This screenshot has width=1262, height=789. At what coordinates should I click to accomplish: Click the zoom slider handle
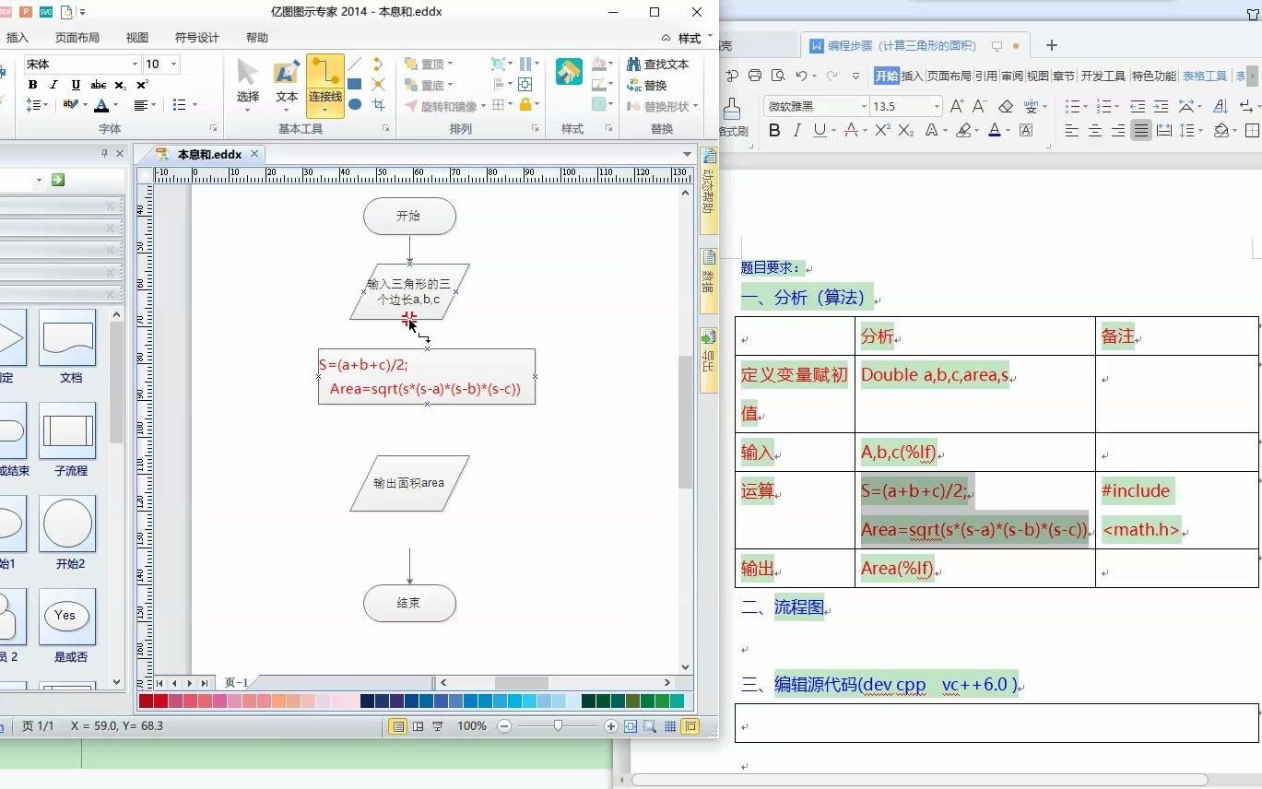coord(558,726)
